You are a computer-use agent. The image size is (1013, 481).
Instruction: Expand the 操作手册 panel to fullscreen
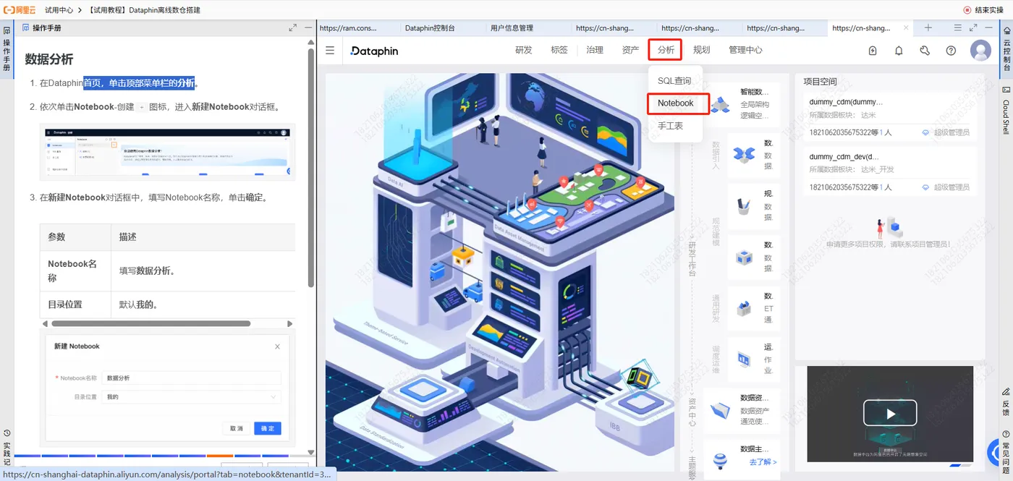point(293,27)
